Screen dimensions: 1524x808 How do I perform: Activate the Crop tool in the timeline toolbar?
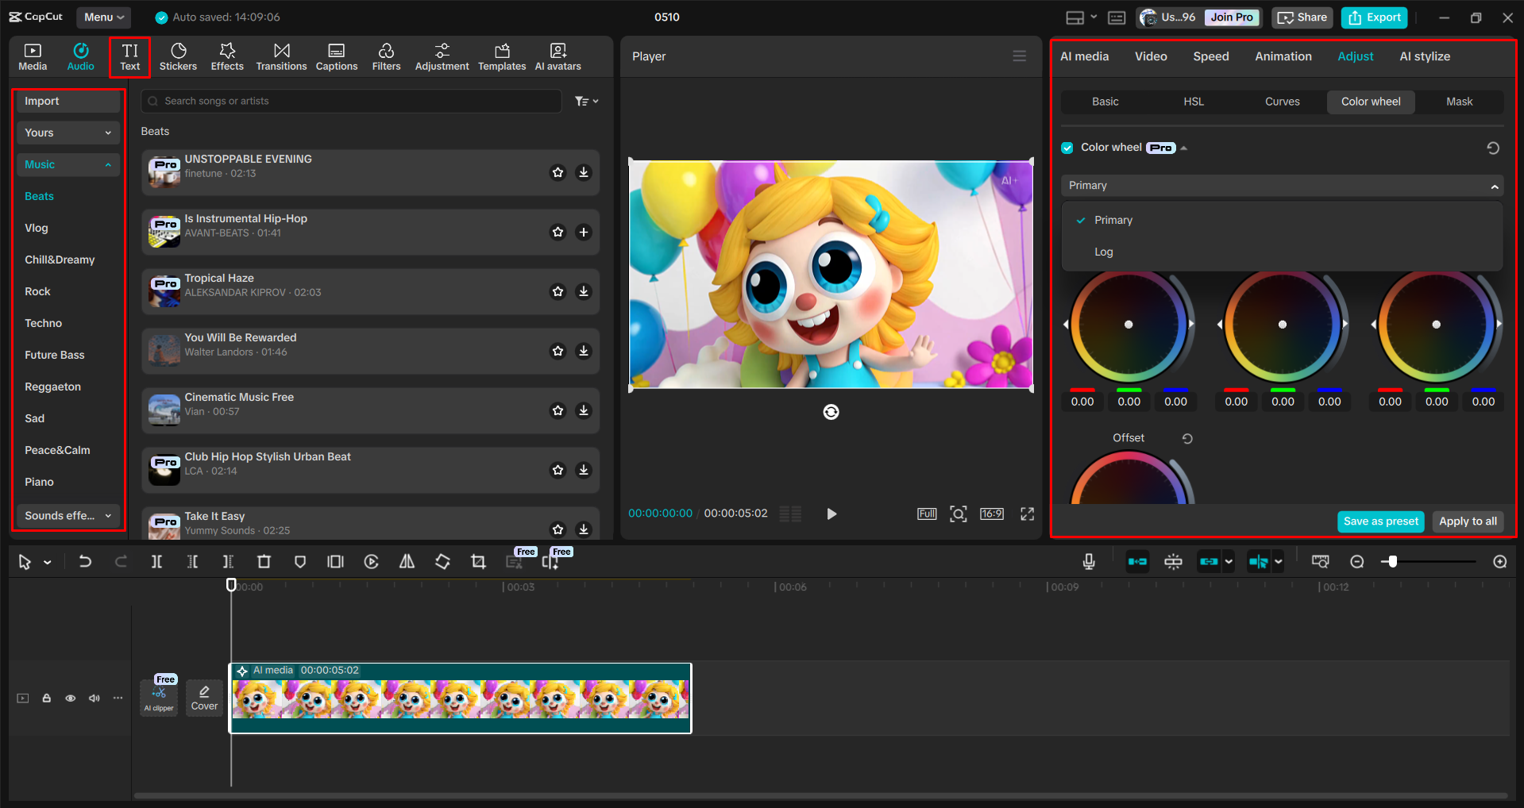[477, 561]
